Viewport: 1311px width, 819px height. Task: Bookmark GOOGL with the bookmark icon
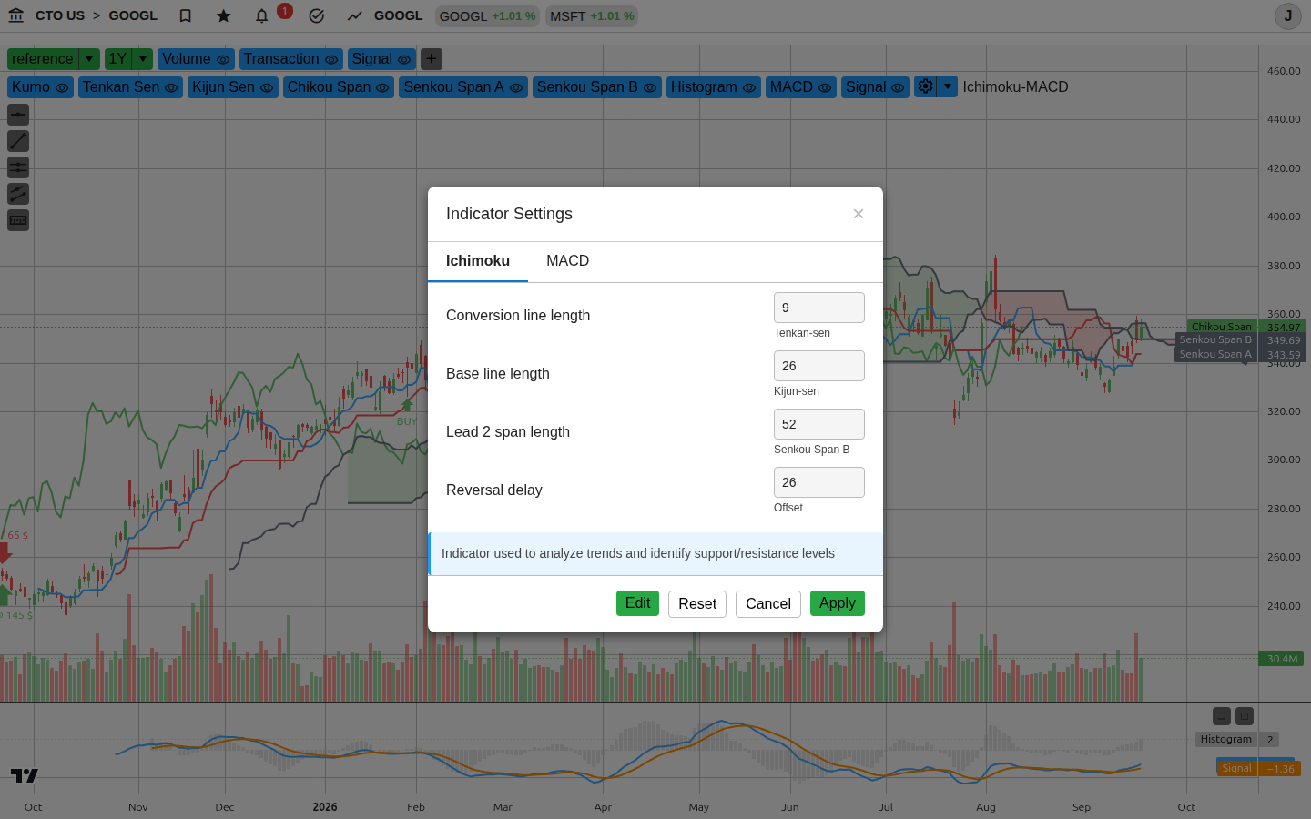[186, 15]
